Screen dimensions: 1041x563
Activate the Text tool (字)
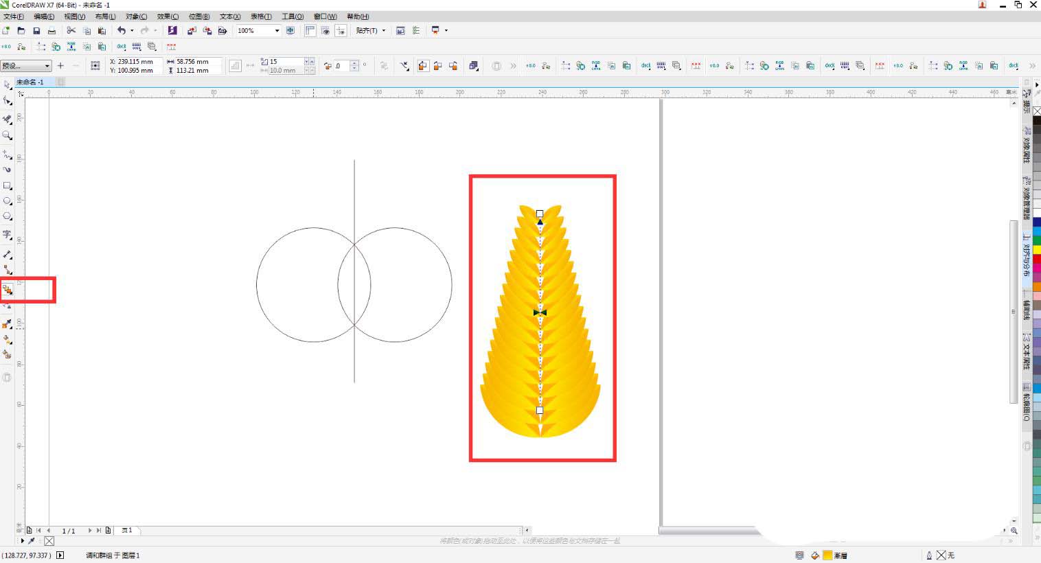coord(8,235)
